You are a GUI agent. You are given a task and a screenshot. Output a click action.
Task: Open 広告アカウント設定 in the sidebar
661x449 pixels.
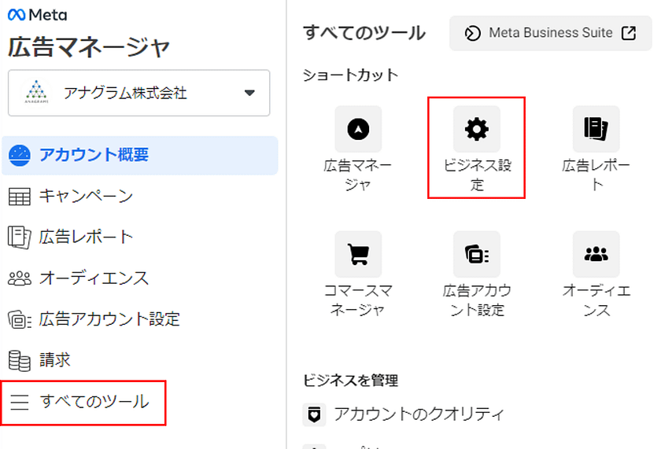click(109, 318)
